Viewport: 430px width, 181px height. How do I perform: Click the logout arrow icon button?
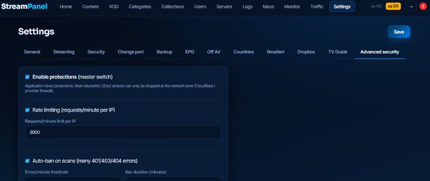(x=411, y=6)
